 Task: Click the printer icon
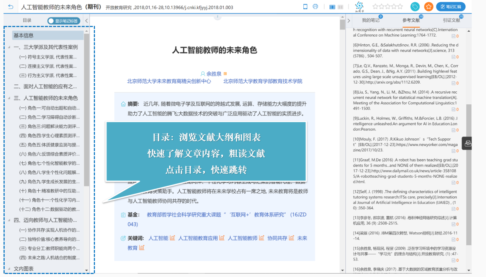[x=315, y=6]
